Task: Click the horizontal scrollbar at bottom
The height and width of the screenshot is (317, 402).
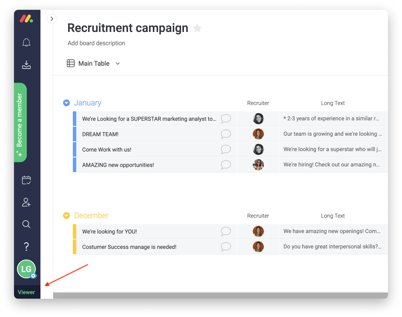Action: pyautogui.click(x=220, y=295)
